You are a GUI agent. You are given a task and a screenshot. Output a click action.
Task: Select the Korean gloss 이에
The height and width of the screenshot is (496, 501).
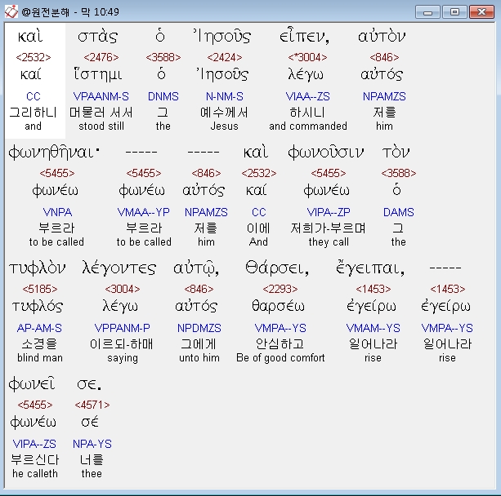point(258,228)
